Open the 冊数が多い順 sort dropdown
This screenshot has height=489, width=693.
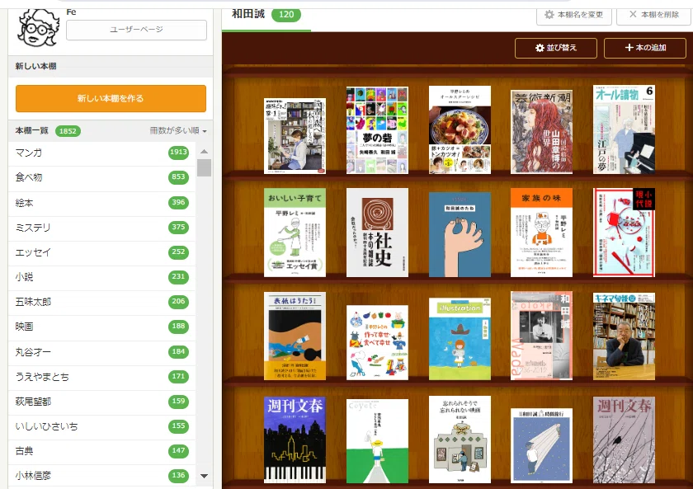tap(178, 131)
